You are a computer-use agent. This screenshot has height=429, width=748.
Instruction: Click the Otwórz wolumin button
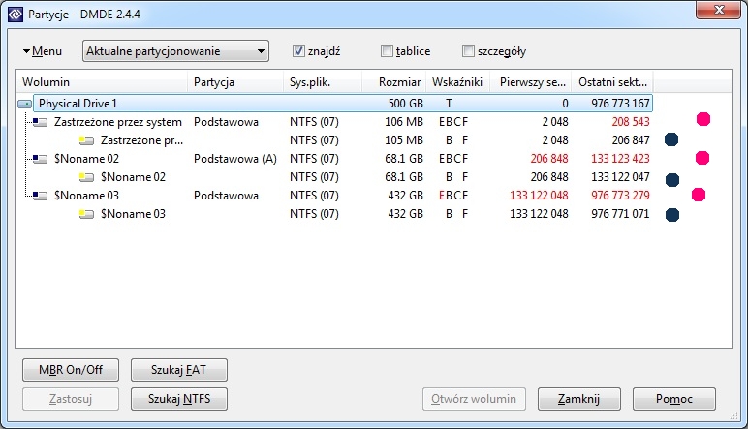pyautogui.click(x=474, y=399)
